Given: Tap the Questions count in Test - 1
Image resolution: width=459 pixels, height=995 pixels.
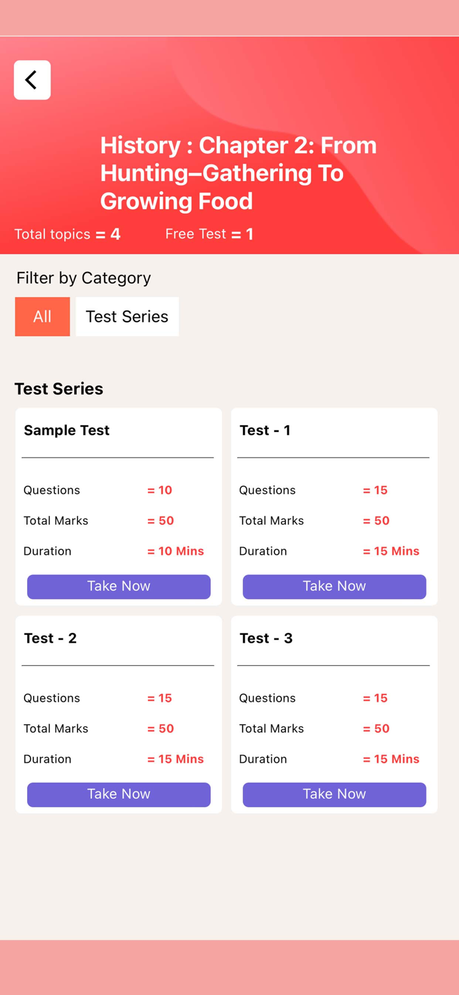Looking at the screenshot, I should tap(375, 490).
